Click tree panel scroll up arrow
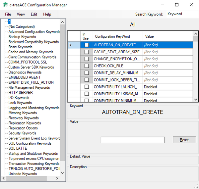This screenshot has width=199, height=189. click(62, 22)
